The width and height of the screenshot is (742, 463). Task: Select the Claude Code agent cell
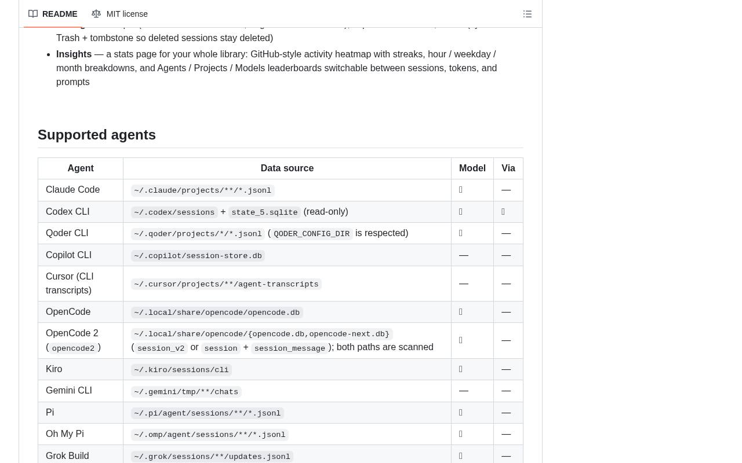[81, 190]
